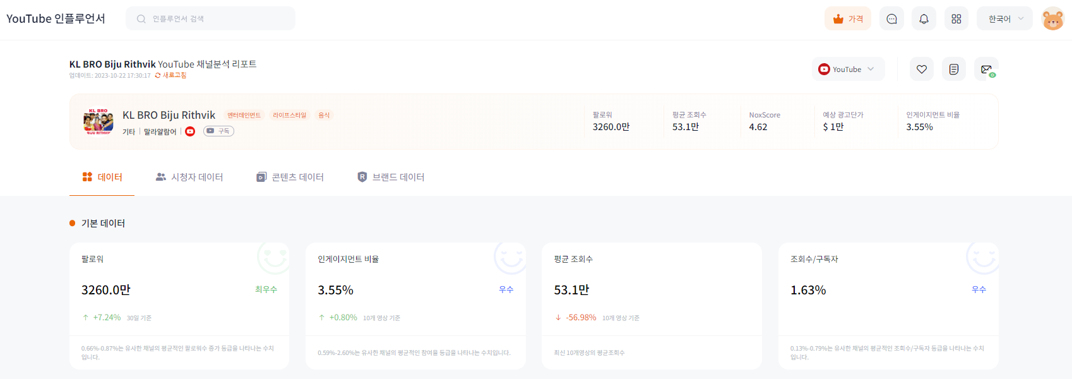1072x379 pixels.
Task: Open the YouTube platform dropdown
Action: coord(848,69)
